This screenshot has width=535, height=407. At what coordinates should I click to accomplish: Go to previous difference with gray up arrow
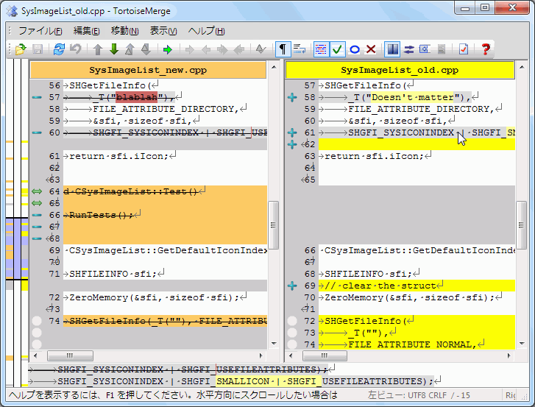click(x=98, y=49)
